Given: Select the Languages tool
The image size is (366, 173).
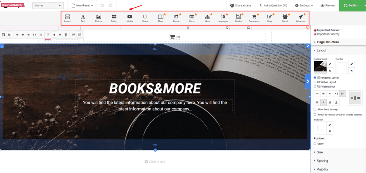Looking at the screenshot, I should [223, 18].
